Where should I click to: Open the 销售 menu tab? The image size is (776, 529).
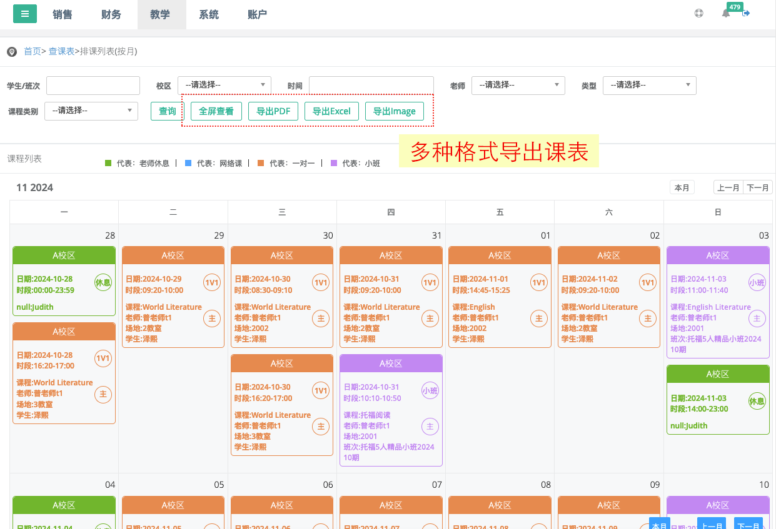63,14
